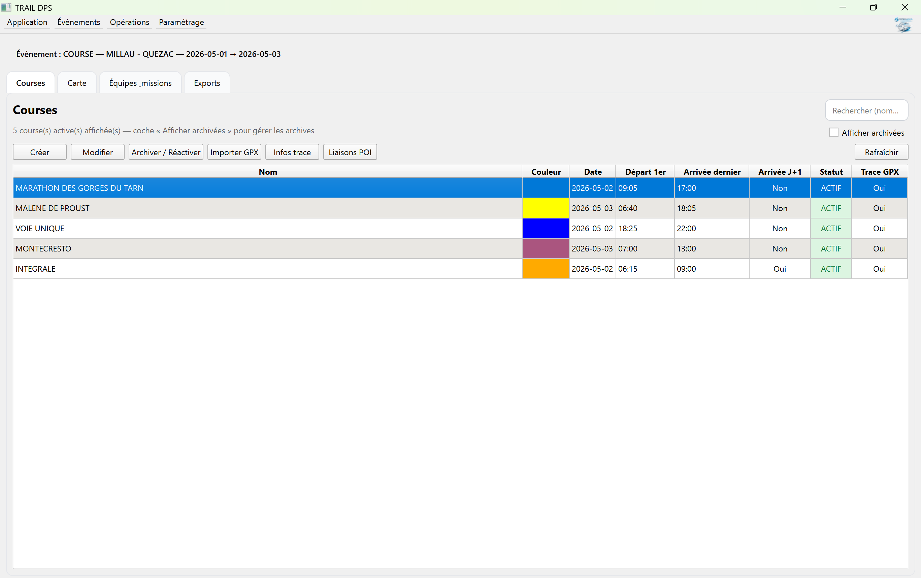Switch to the Carte tab
921x578 pixels.
(x=77, y=83)
